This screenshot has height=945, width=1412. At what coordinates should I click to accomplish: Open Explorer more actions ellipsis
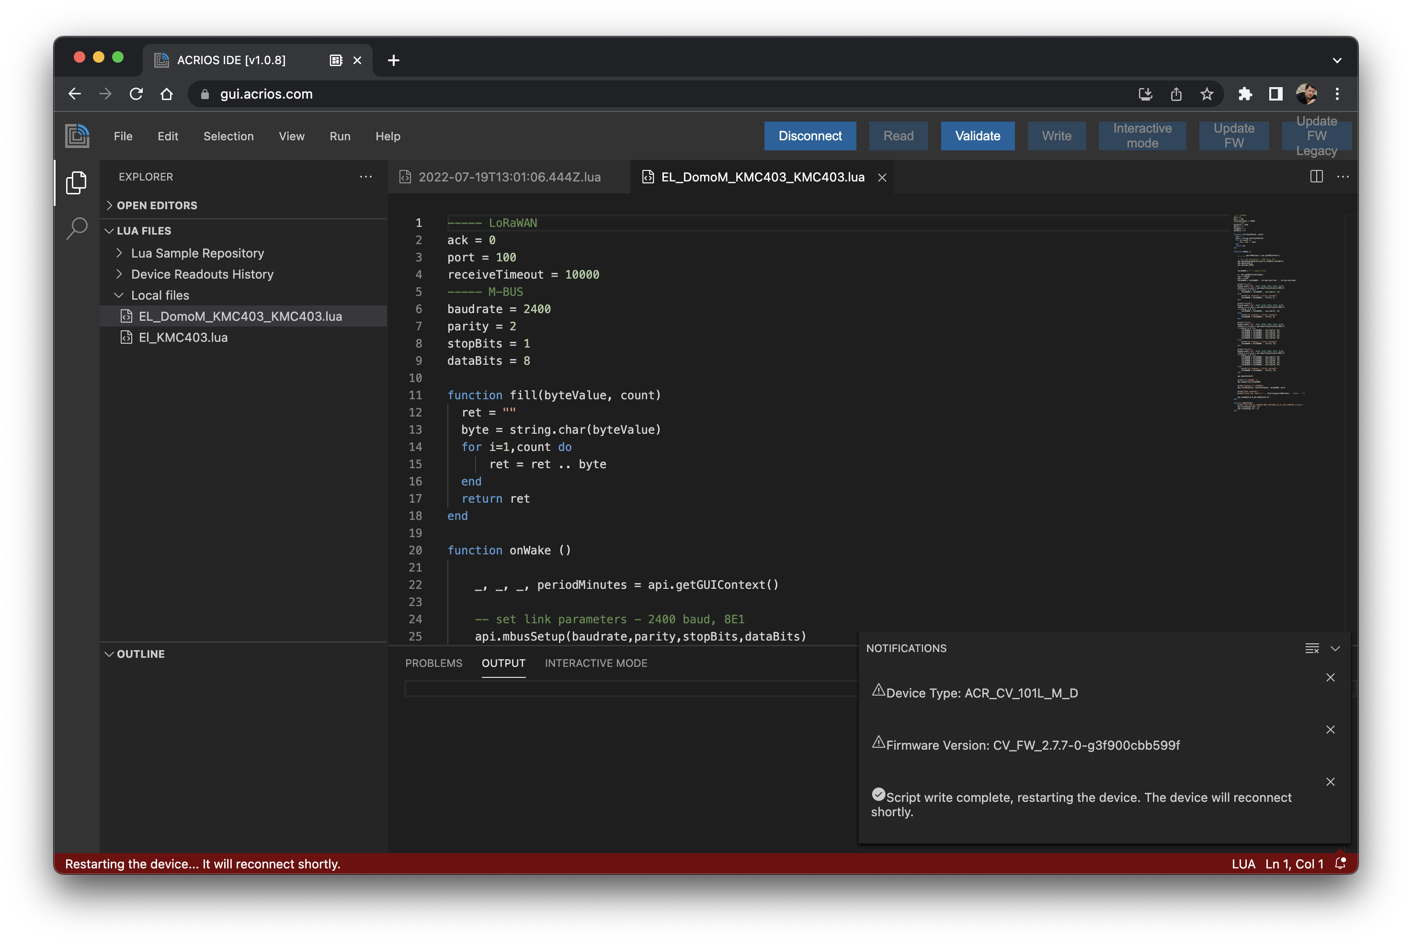click(366, 177)
